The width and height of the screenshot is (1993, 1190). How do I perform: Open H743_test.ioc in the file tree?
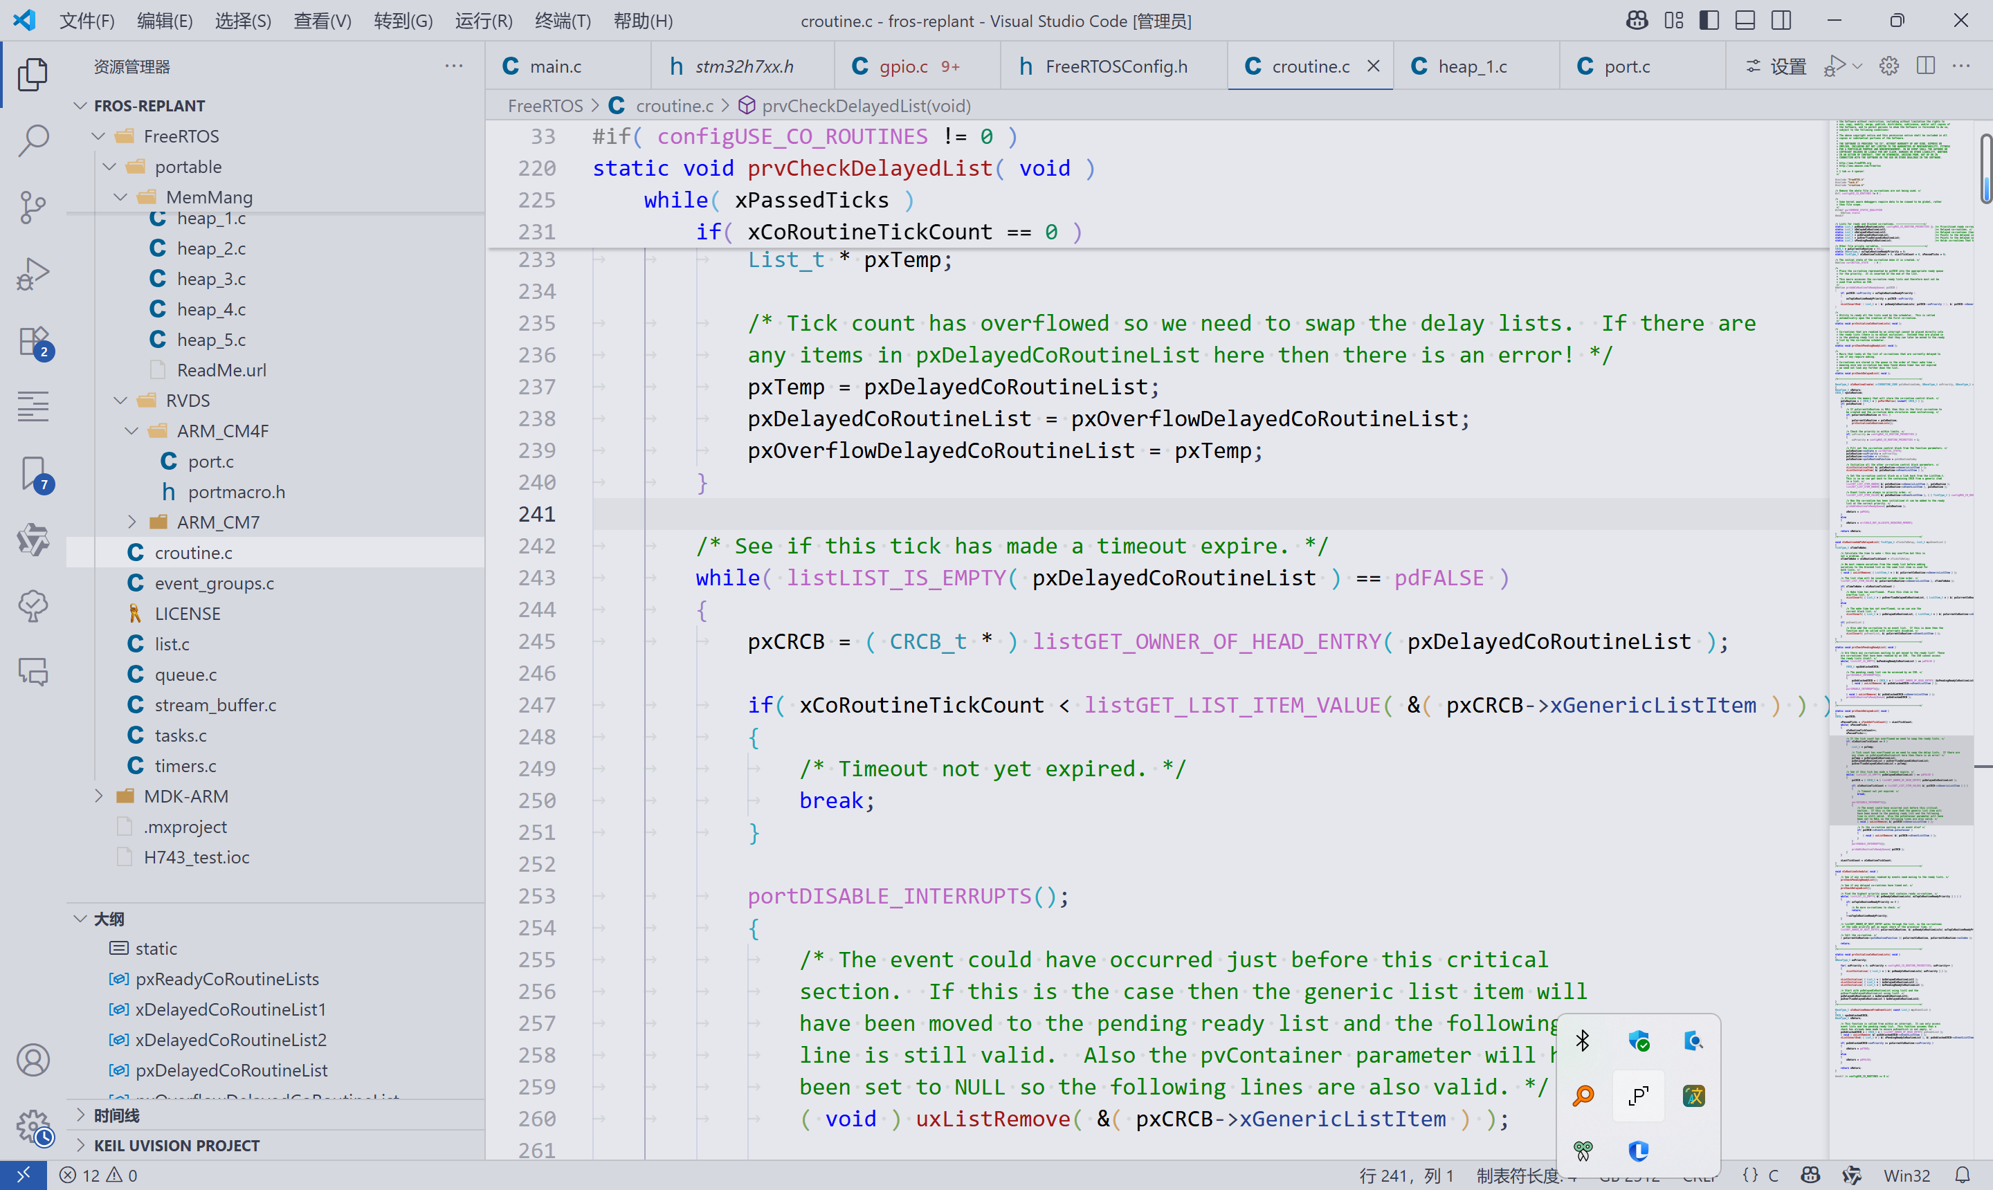[x=197, y=857]
